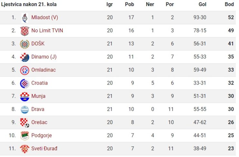Click the Omladinac club crest icon
Screen dimensions: 239x157
(25, 70)
